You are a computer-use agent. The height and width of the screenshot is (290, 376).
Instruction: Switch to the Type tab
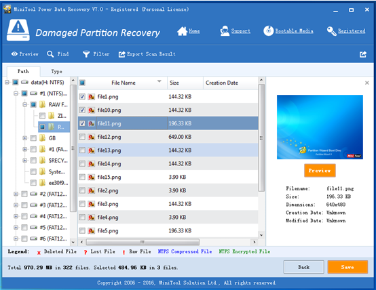(56, 71)
